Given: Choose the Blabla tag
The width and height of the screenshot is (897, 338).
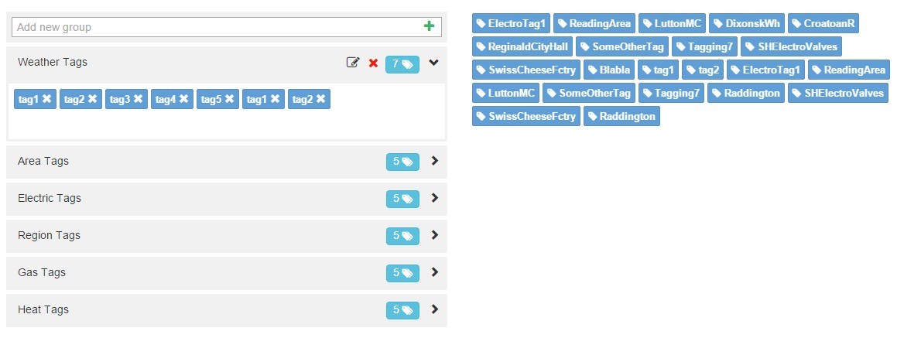Looking at the screenshot, I should [608, 70].
